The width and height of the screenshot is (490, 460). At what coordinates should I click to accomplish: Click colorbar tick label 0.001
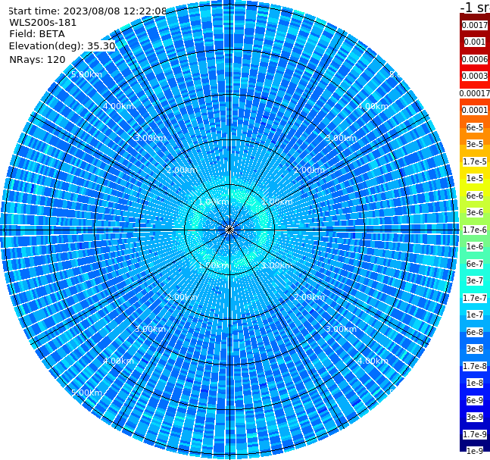click(475, 42)
